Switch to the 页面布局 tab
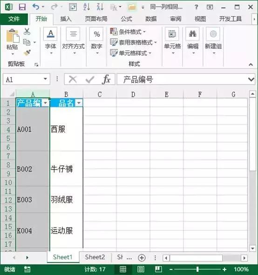 pyautogui.click(x=96, y=19)
